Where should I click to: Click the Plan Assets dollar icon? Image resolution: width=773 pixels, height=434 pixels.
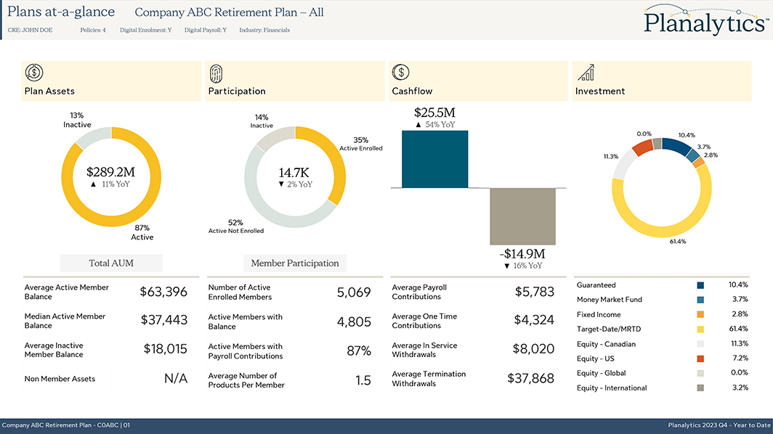[x=33, y=73]
